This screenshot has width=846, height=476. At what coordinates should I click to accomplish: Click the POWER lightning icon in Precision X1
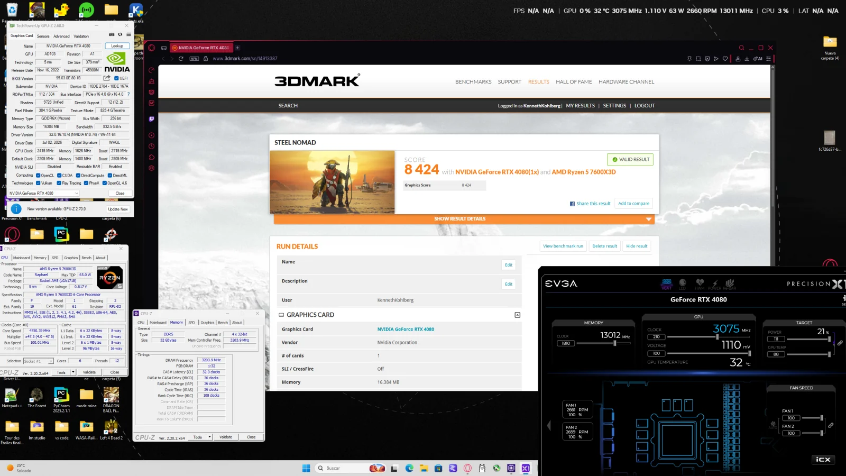coord(715,283)
